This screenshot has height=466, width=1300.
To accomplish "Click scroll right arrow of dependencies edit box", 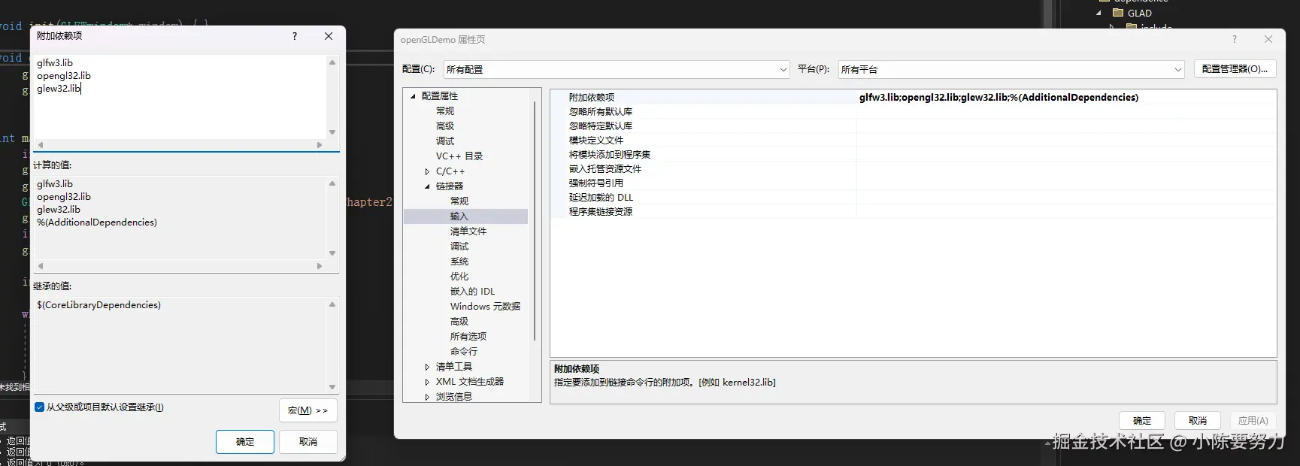I will (x=320, y=145).
